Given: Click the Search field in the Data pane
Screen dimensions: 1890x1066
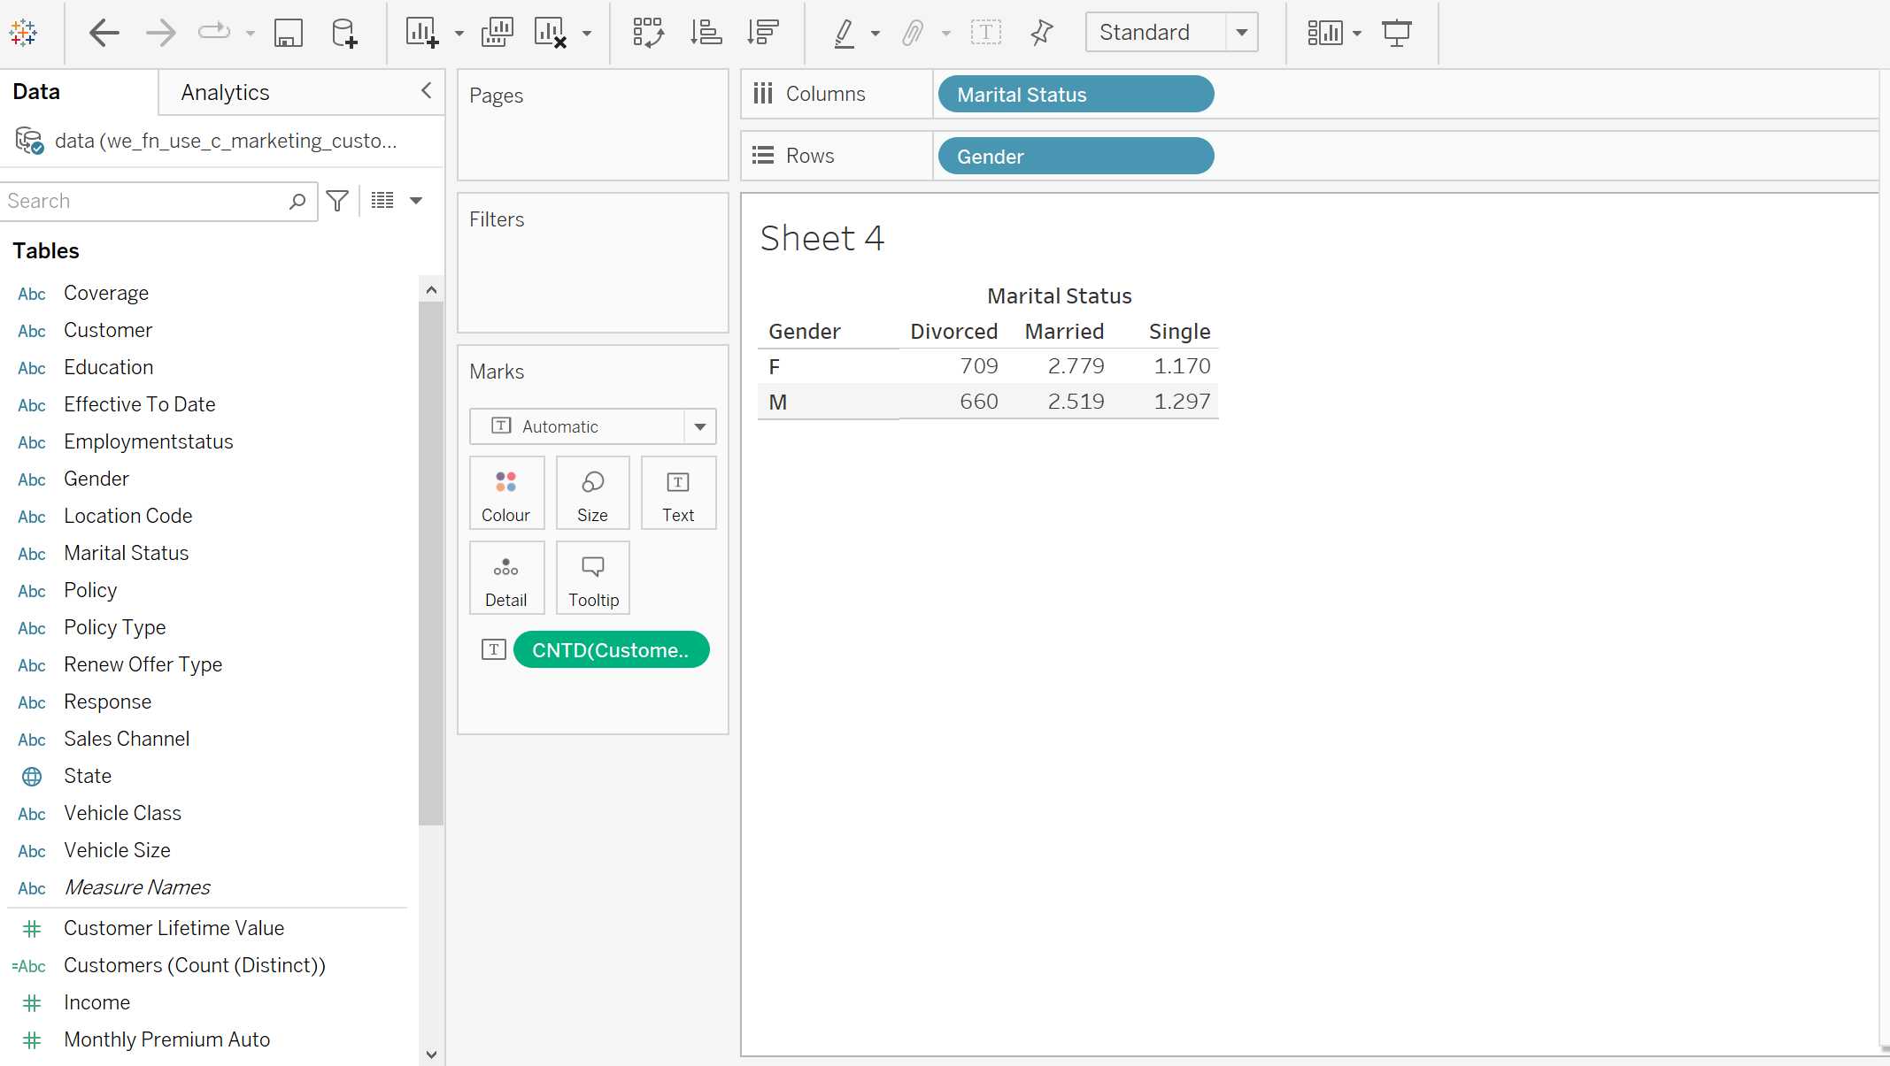Looking at the screenshot, I should [142, 201].
